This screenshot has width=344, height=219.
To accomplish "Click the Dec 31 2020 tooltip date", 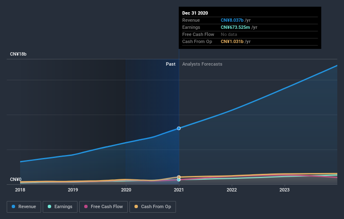I will (195, 13).
